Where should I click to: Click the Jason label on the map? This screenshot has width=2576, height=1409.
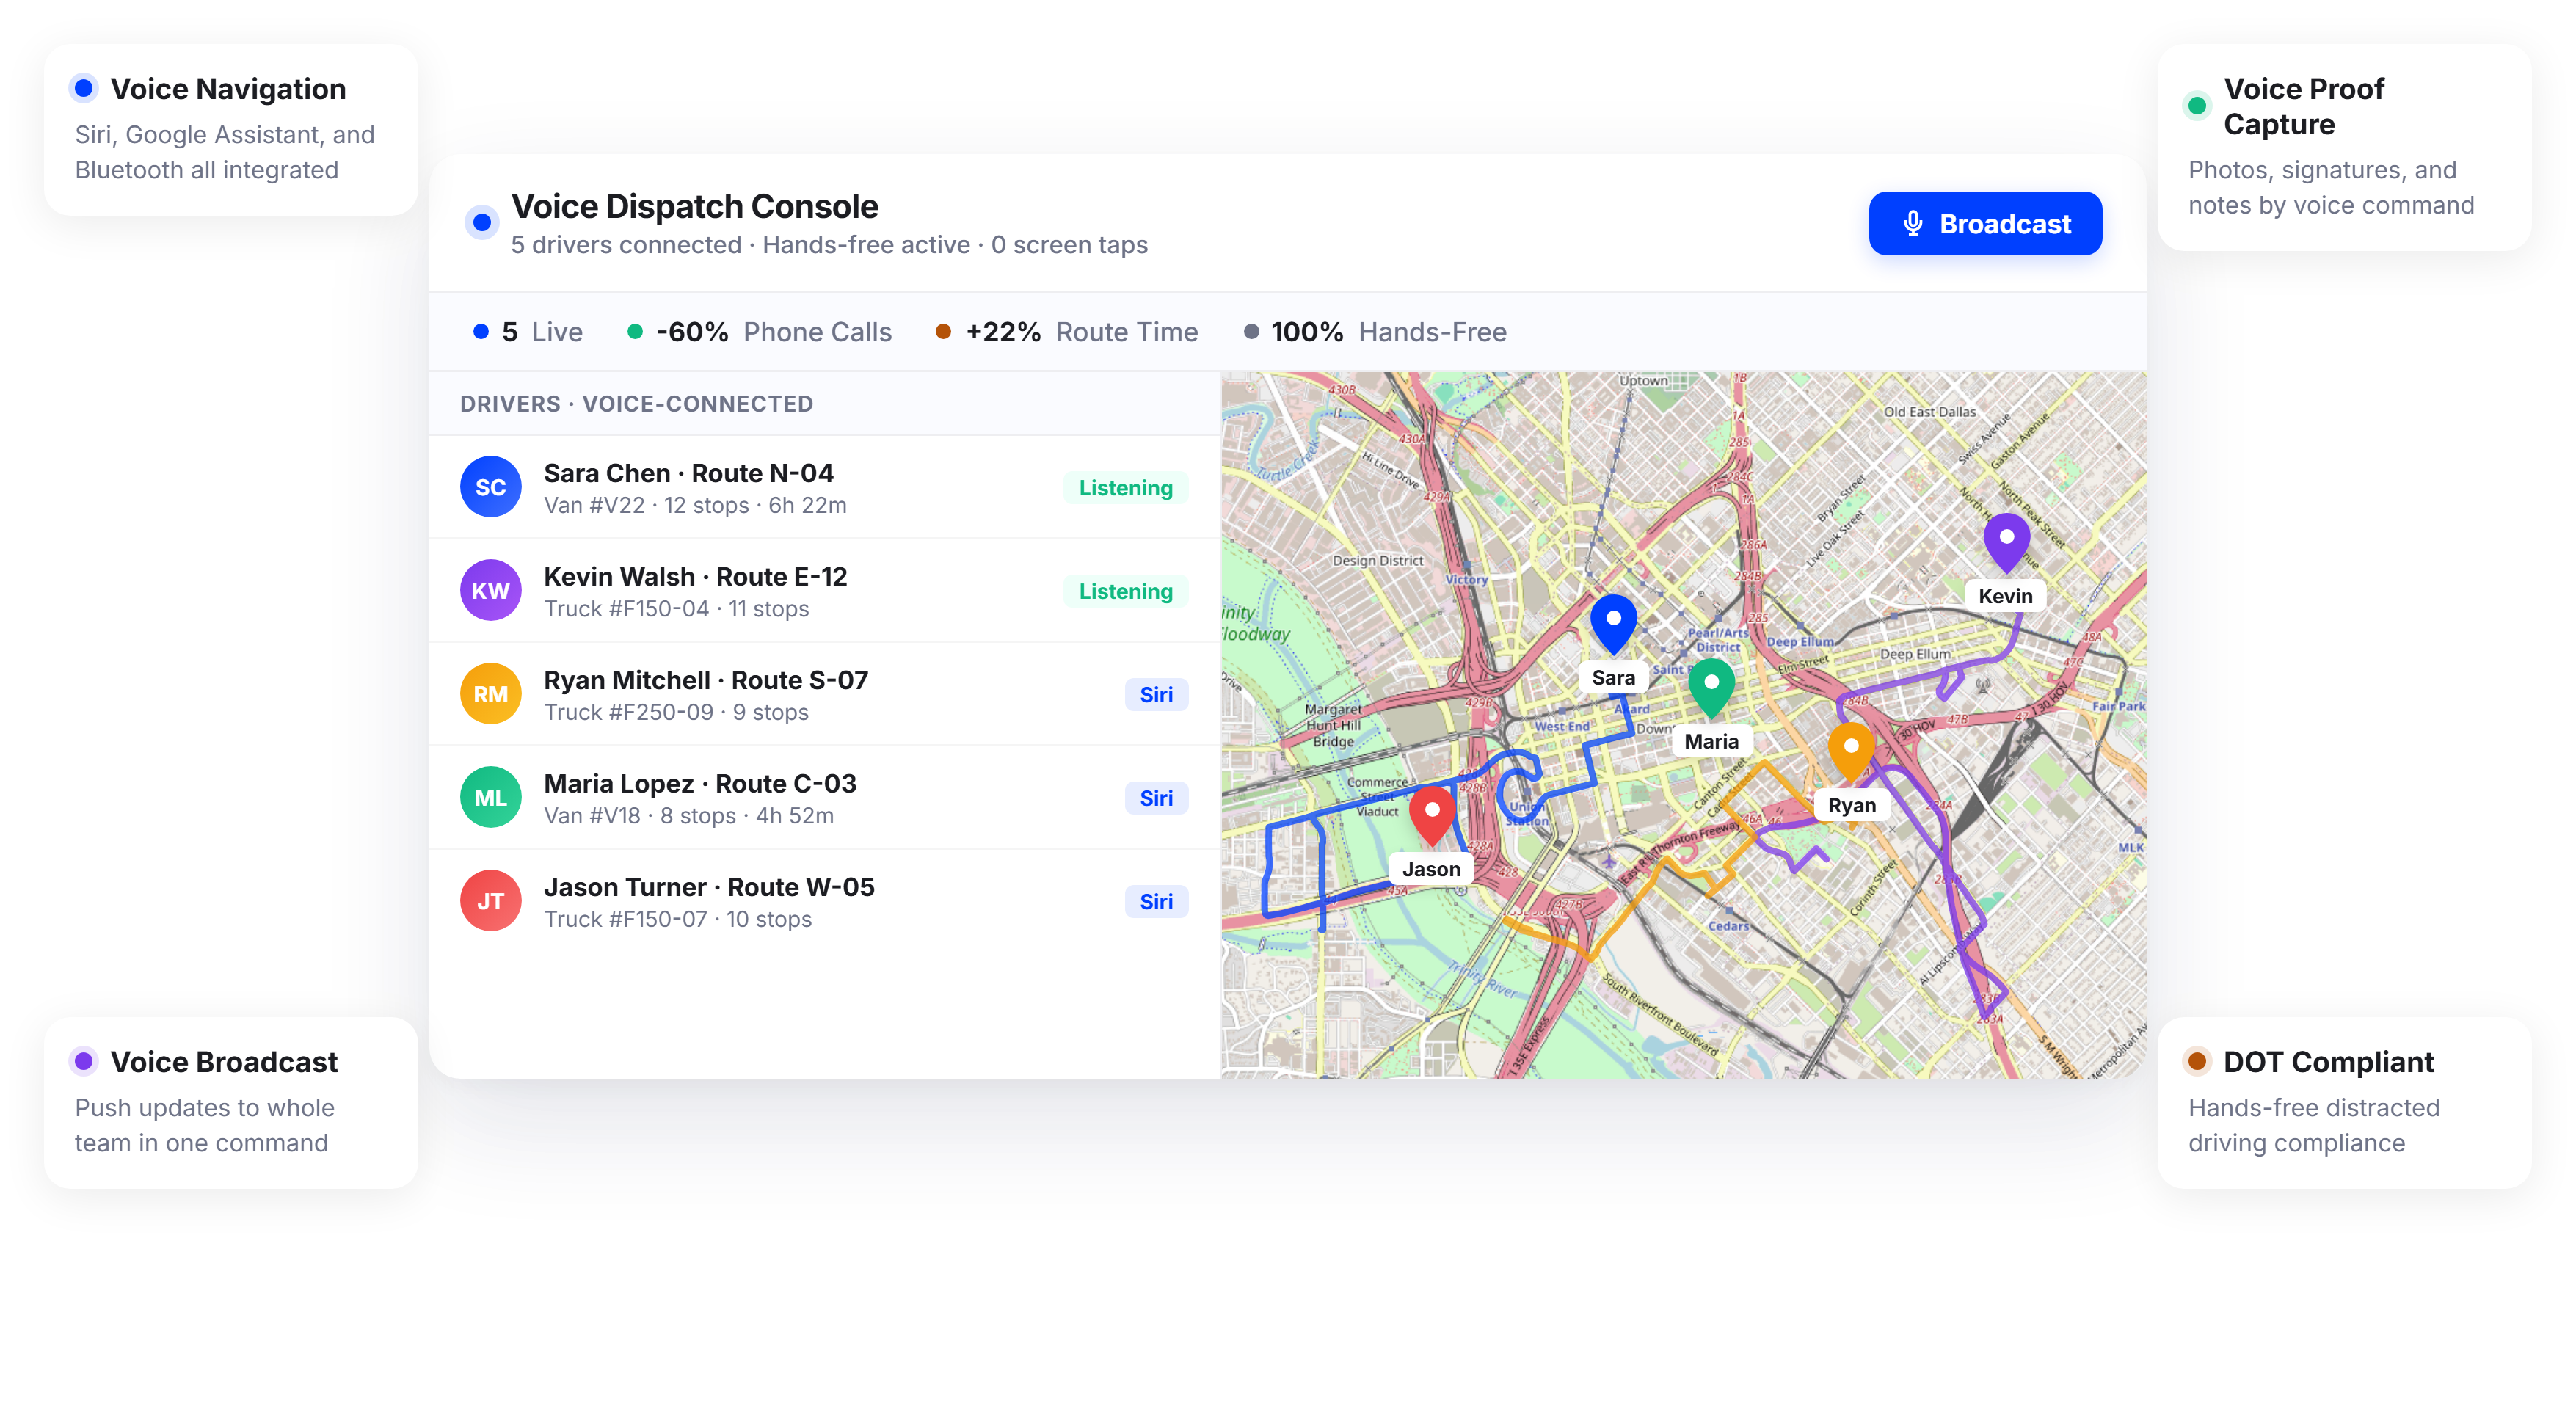(1431, 869)
